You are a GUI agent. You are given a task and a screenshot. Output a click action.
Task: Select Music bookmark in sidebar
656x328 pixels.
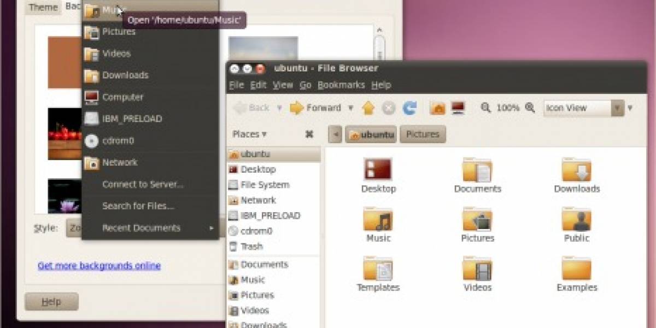[274, 280]
